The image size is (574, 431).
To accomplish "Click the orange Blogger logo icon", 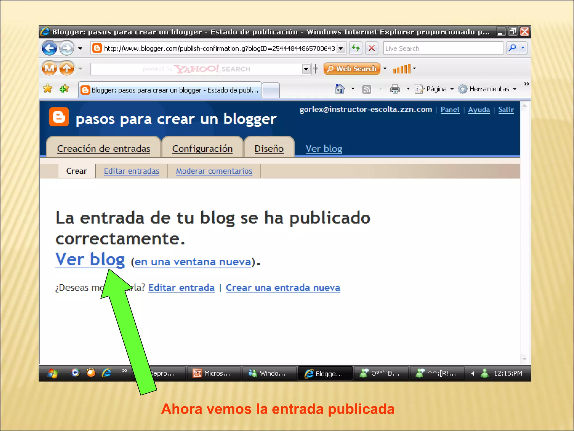I will (x=59, y=117).
